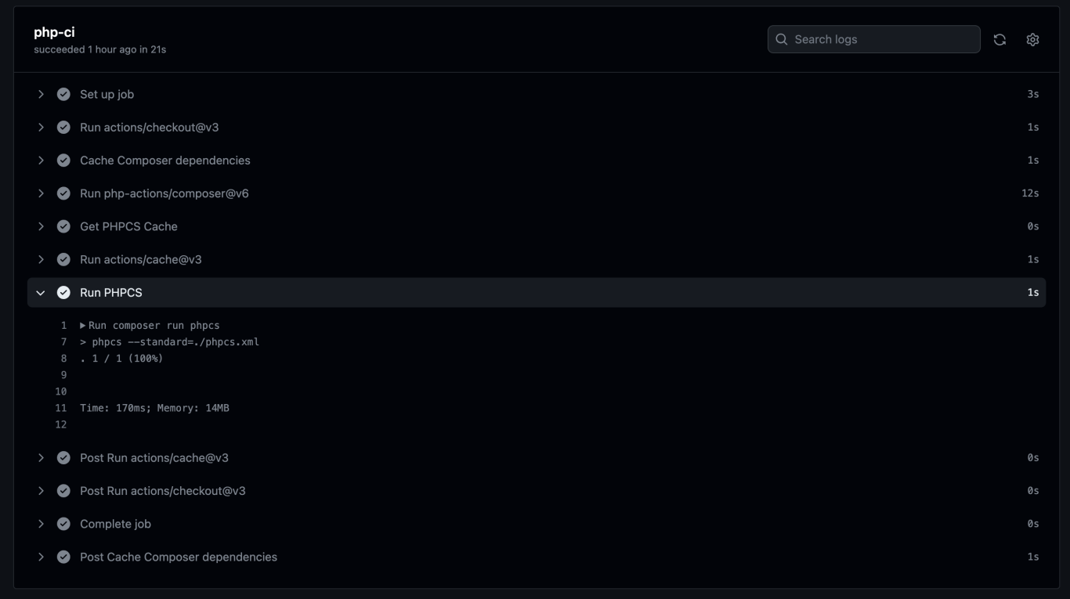Click the success checkmark beside Set up job
This screenshot has height=599, width=1070.
63,94
